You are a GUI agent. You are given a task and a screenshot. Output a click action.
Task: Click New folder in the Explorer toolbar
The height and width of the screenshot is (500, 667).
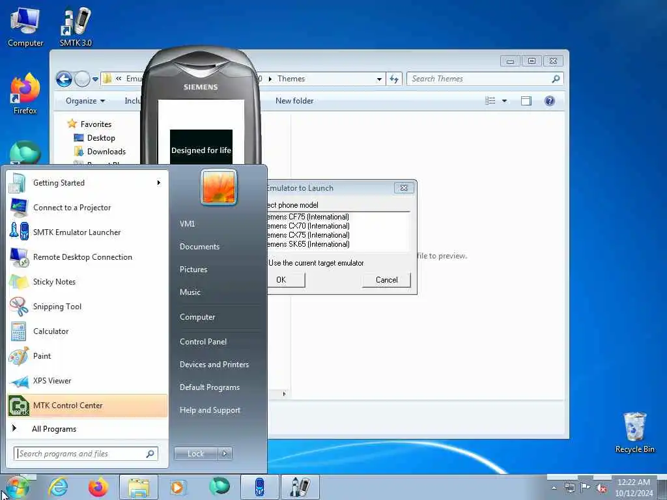click(x=294, y=101)
